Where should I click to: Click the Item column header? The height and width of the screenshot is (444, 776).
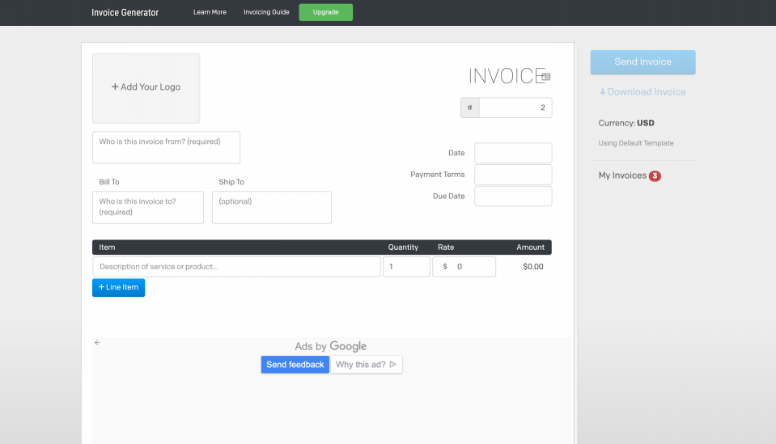(x=107, y=247)
